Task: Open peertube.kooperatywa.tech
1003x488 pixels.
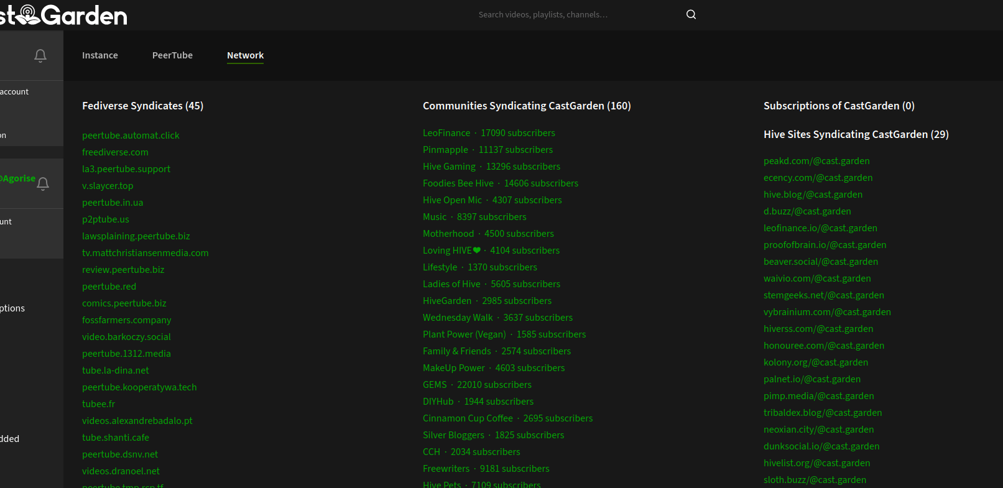Action: click(139, 387)
